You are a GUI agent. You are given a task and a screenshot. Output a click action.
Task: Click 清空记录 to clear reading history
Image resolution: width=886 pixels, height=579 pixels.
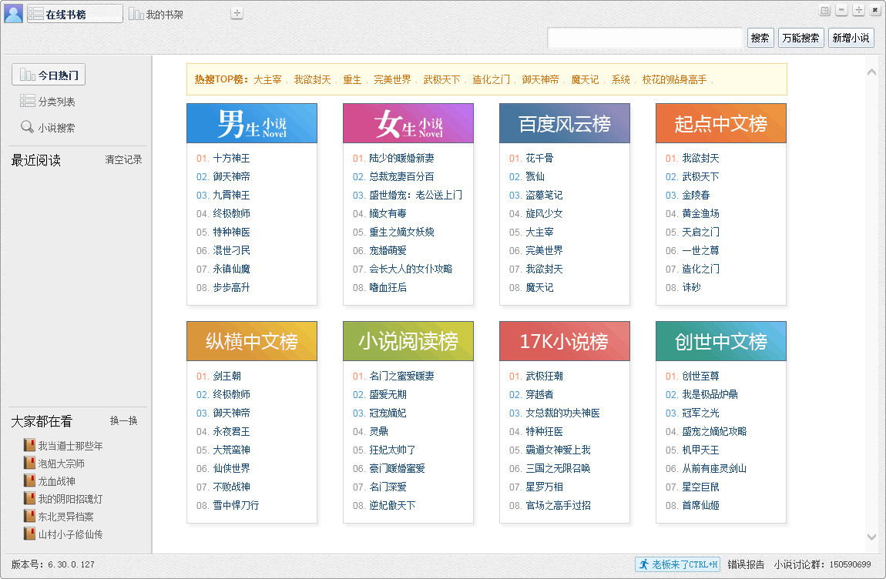coord(123,160)
